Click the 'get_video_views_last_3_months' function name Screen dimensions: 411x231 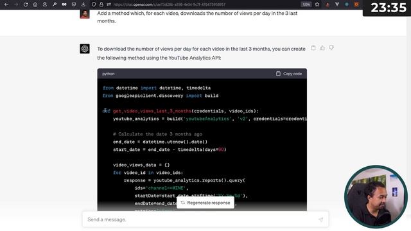[152, 111]
